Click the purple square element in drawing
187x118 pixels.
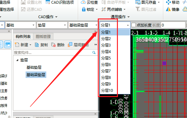pyautogui.click(x=164, y=63)
